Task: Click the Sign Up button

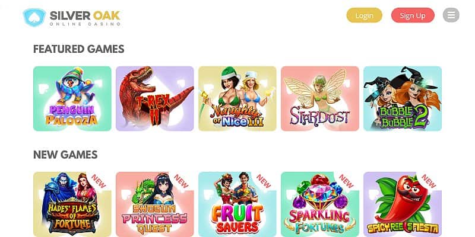Action: [413, 15]
